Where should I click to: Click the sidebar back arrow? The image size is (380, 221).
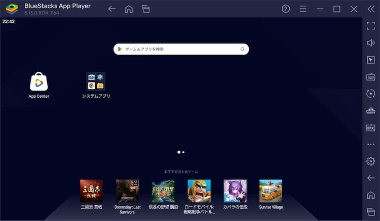click(371, 178)
